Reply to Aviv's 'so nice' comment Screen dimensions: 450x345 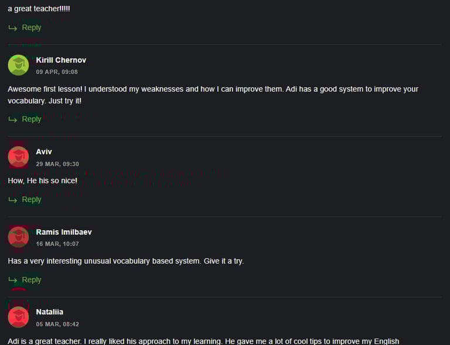coord(32,199)
